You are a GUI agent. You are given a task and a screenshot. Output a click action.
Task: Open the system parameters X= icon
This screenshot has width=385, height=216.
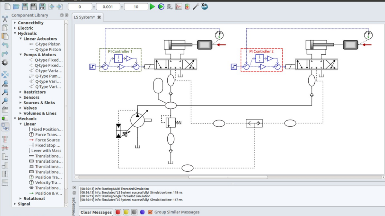205,6
